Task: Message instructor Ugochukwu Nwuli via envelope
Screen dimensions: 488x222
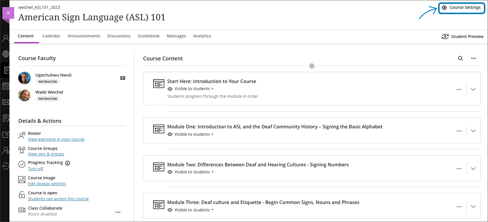Action: 122,78
